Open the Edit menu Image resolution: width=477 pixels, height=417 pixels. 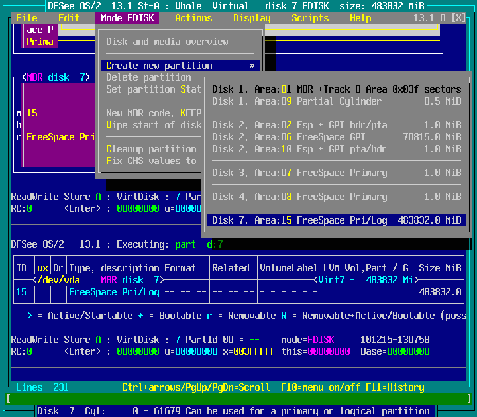click(x=69, y=18)
